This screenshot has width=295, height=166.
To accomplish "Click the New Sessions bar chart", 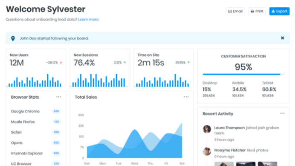I will [99, 81].
